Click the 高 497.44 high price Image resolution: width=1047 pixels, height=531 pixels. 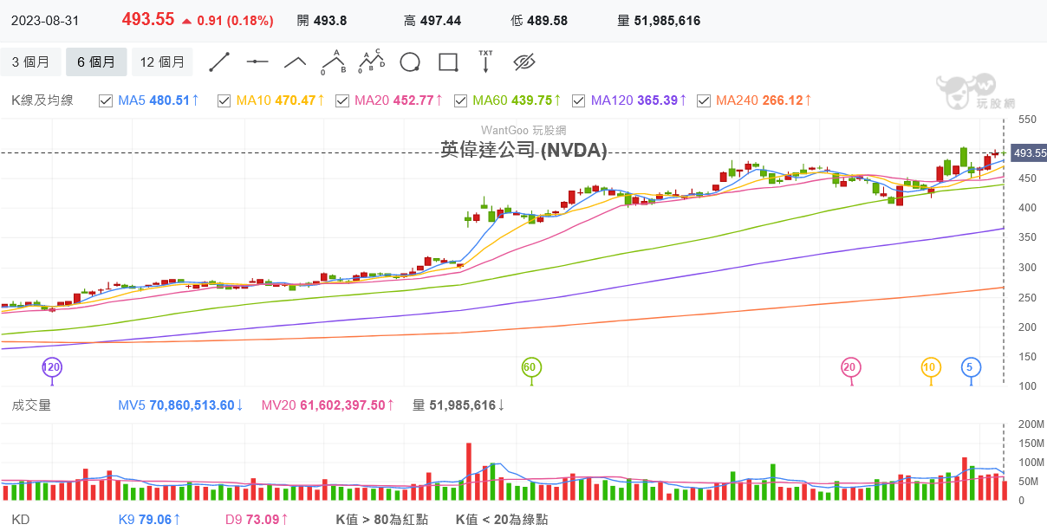coord(432,20)
